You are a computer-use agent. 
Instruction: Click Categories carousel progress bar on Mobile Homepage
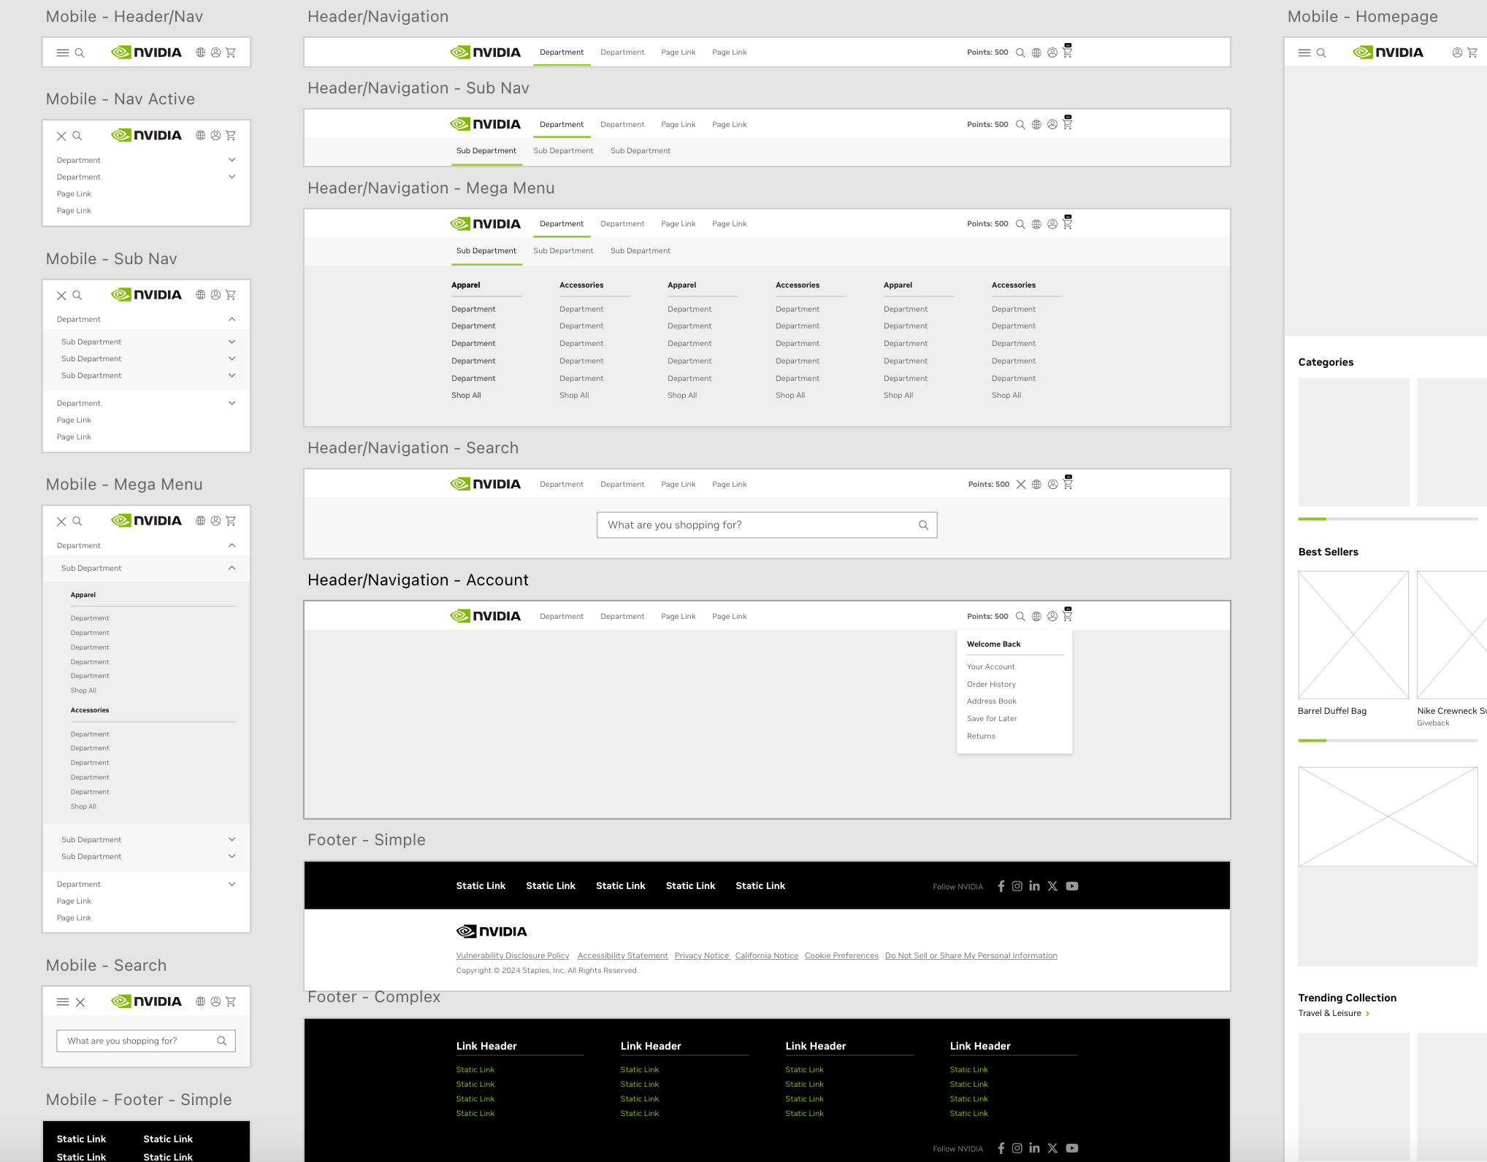pos(1388,519)
